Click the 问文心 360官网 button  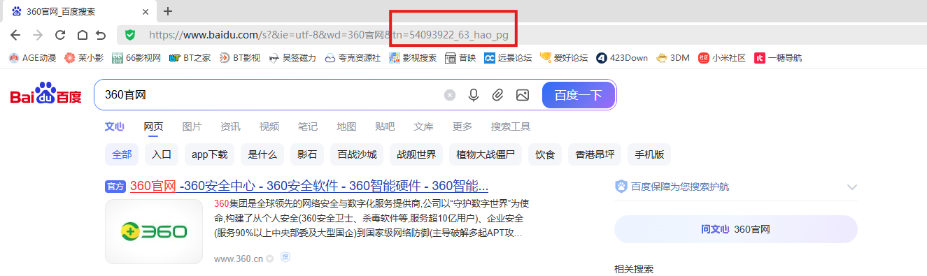(x=735, y=229)
